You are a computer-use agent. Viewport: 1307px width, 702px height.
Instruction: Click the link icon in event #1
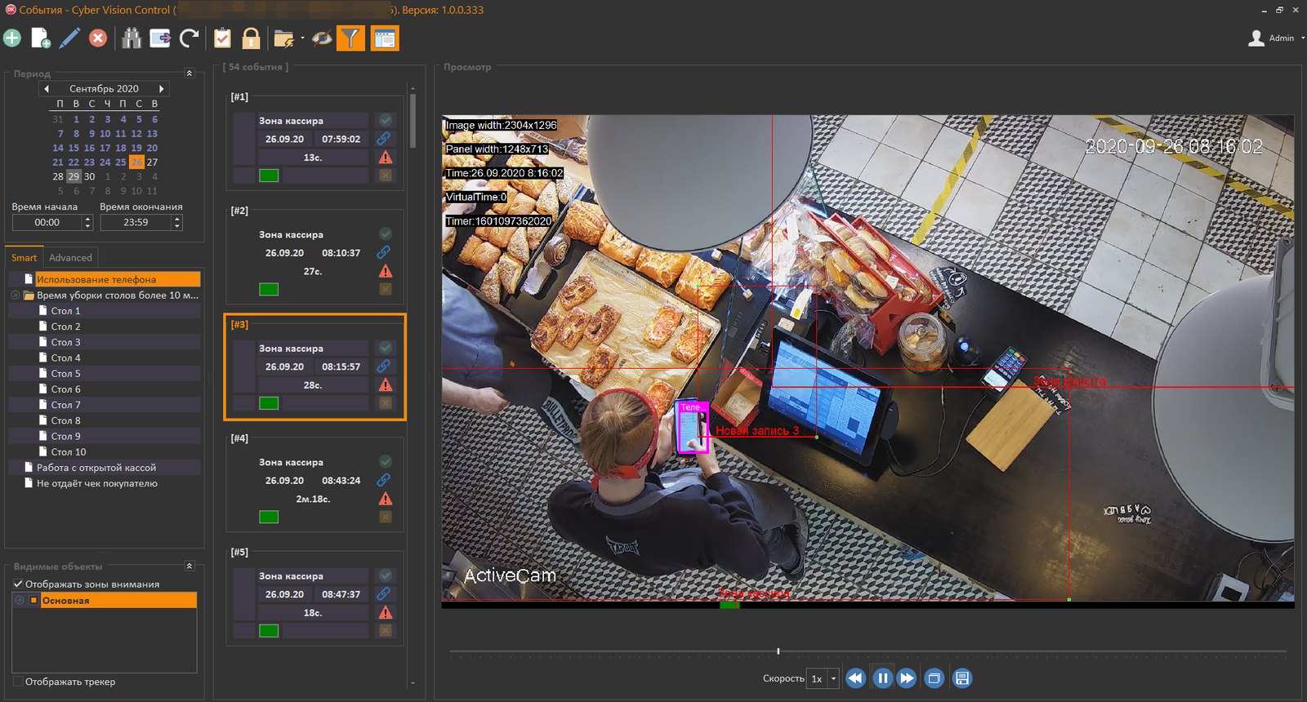[x=384, y=139]
